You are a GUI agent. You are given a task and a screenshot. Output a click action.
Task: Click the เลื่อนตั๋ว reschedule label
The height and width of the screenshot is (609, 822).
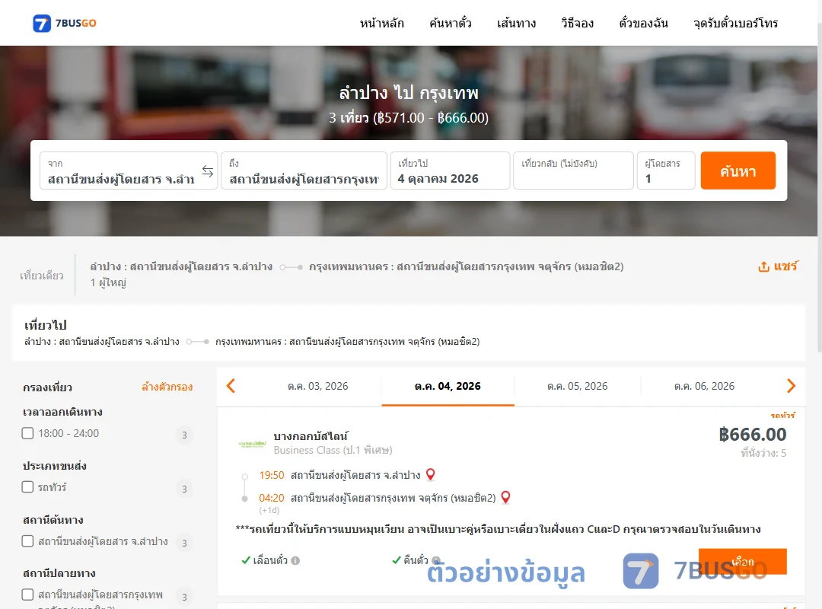(x=270, y=561)
